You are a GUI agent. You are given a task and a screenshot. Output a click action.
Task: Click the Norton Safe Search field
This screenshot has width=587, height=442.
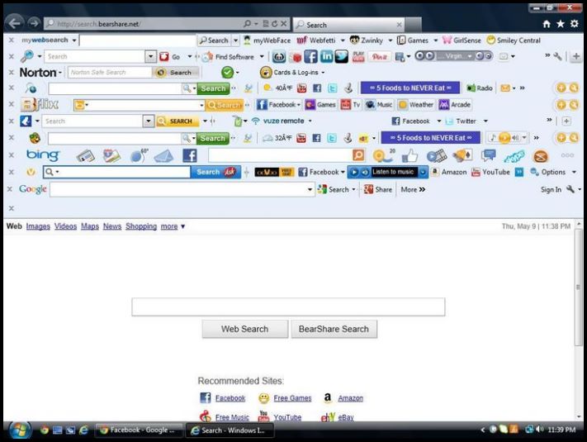[x=110, y=73]
